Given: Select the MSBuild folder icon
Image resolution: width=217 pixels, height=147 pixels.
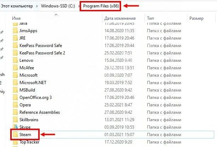Looking at the screenshot, I should coord(15,90).
